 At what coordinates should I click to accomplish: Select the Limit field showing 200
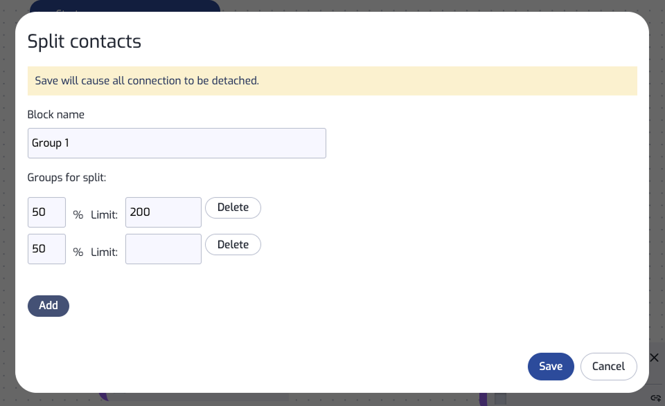pos(163,212)
